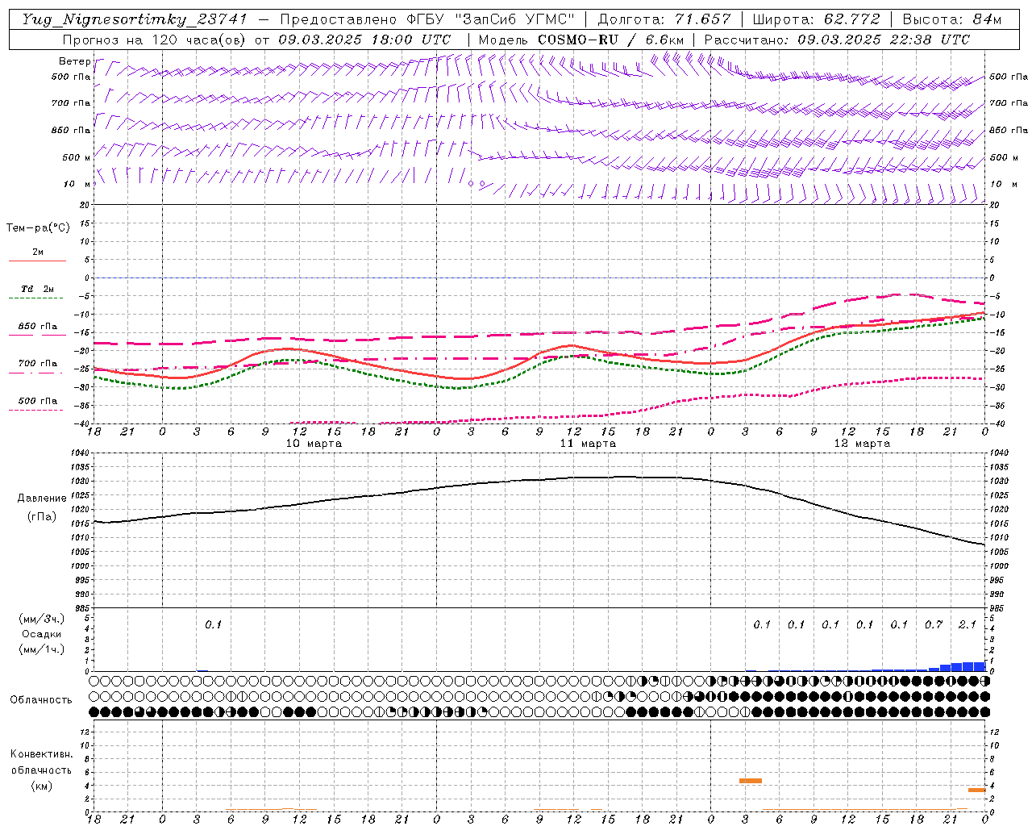Select the forecast header Прогноз на 120 часа(ов)
Image resolution: width=1032 pixels, height=826 pixels.
coord(156,40)
